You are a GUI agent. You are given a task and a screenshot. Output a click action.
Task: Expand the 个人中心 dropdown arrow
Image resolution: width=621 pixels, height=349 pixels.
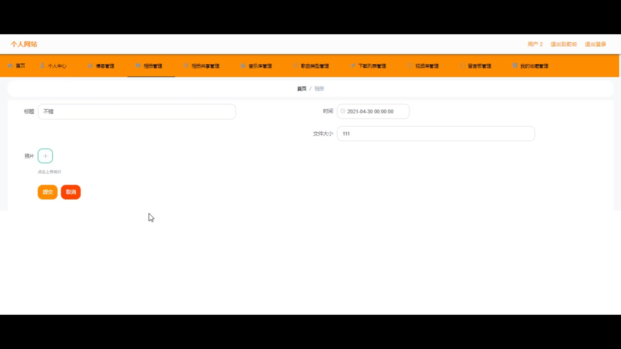[x=71, y=66]
